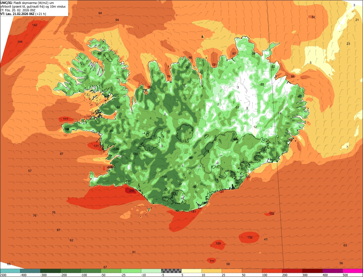The image size is (363, 277).
Task: Click the -74 value on the southern glacier
Action: [x=216, y=180]
